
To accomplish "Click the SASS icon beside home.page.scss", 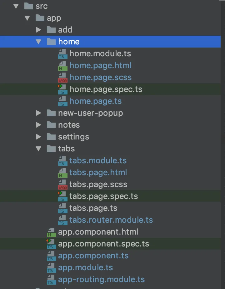I will (x=63, y=78).
